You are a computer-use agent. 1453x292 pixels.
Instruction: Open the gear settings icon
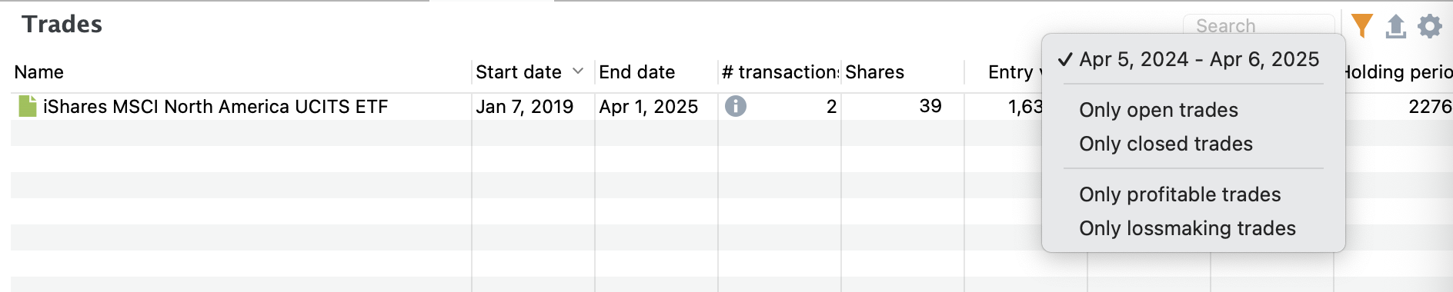point(1430,26)
